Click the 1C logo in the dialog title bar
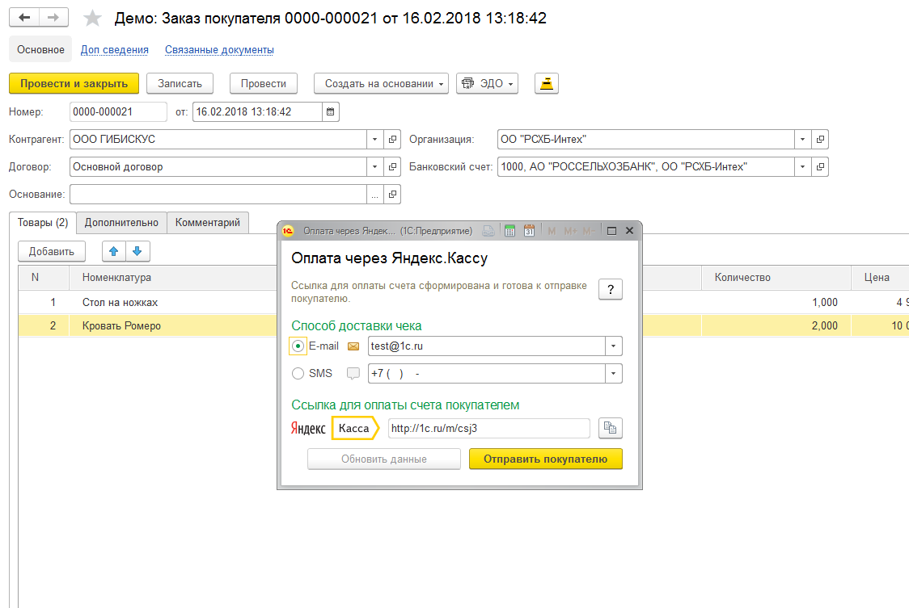This screenshot has height=608, width=909. [288, 231]
